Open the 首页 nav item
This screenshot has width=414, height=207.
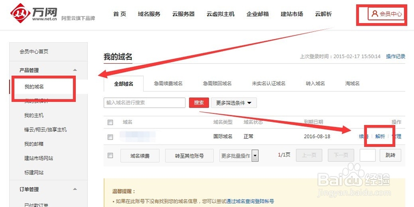coord(120,14)
